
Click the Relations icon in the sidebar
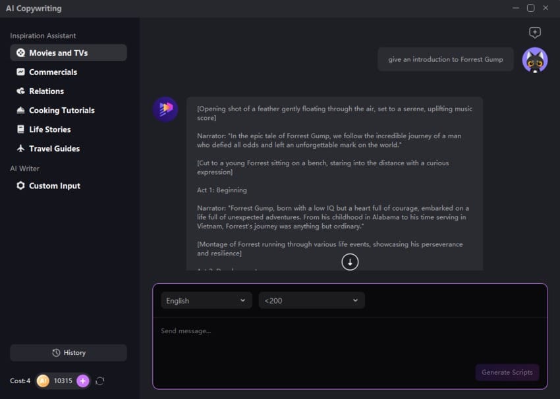pos(22,91)
